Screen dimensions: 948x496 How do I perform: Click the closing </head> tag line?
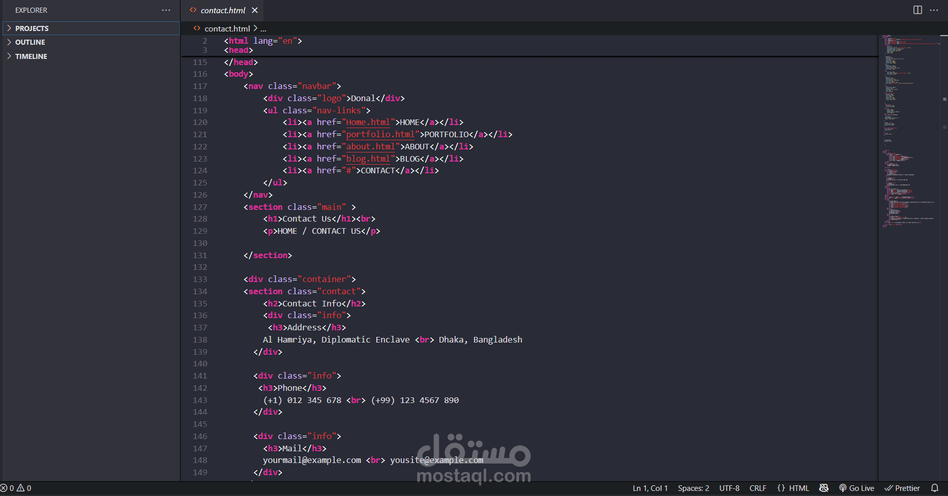coord(241,62)
